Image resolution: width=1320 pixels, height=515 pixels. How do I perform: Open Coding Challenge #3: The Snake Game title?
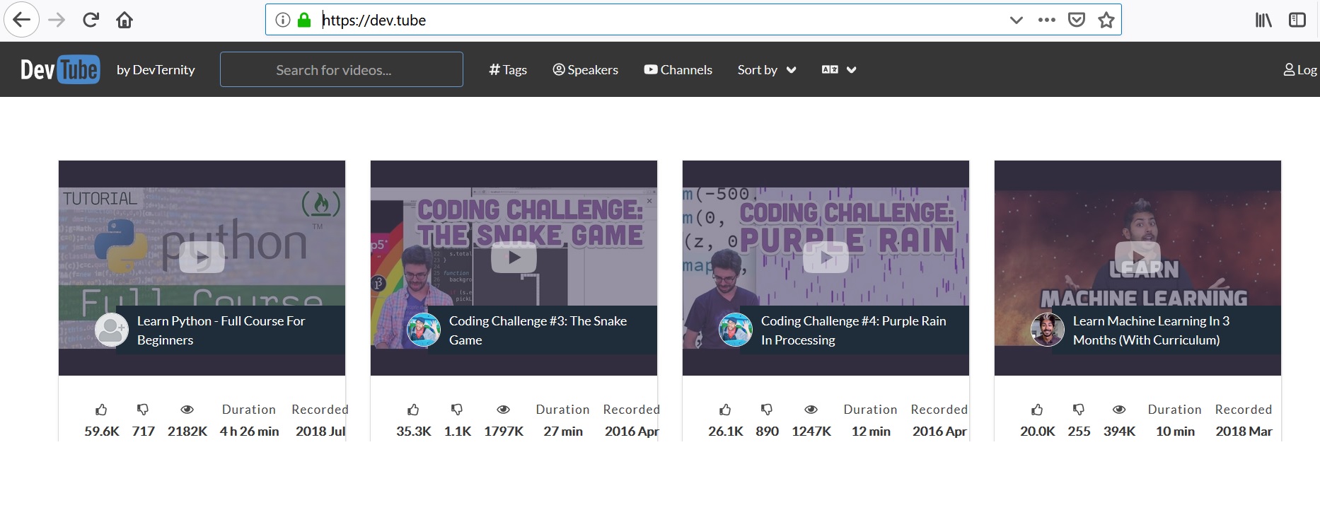(538, 330)
